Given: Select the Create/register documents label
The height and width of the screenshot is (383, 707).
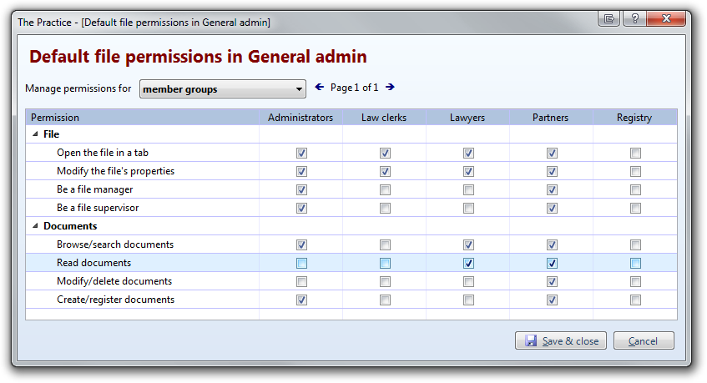Looking at the screenshot, I should [115, 300].
